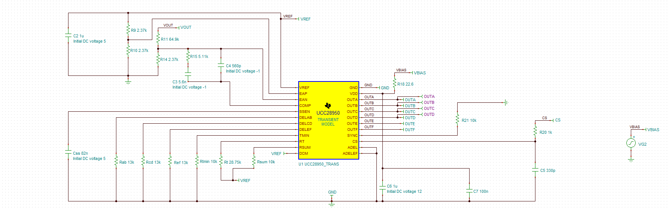The height and width of the screenshot is (213, 669).
Task: Click the green CS net jumper
Action: click(555, 120)
